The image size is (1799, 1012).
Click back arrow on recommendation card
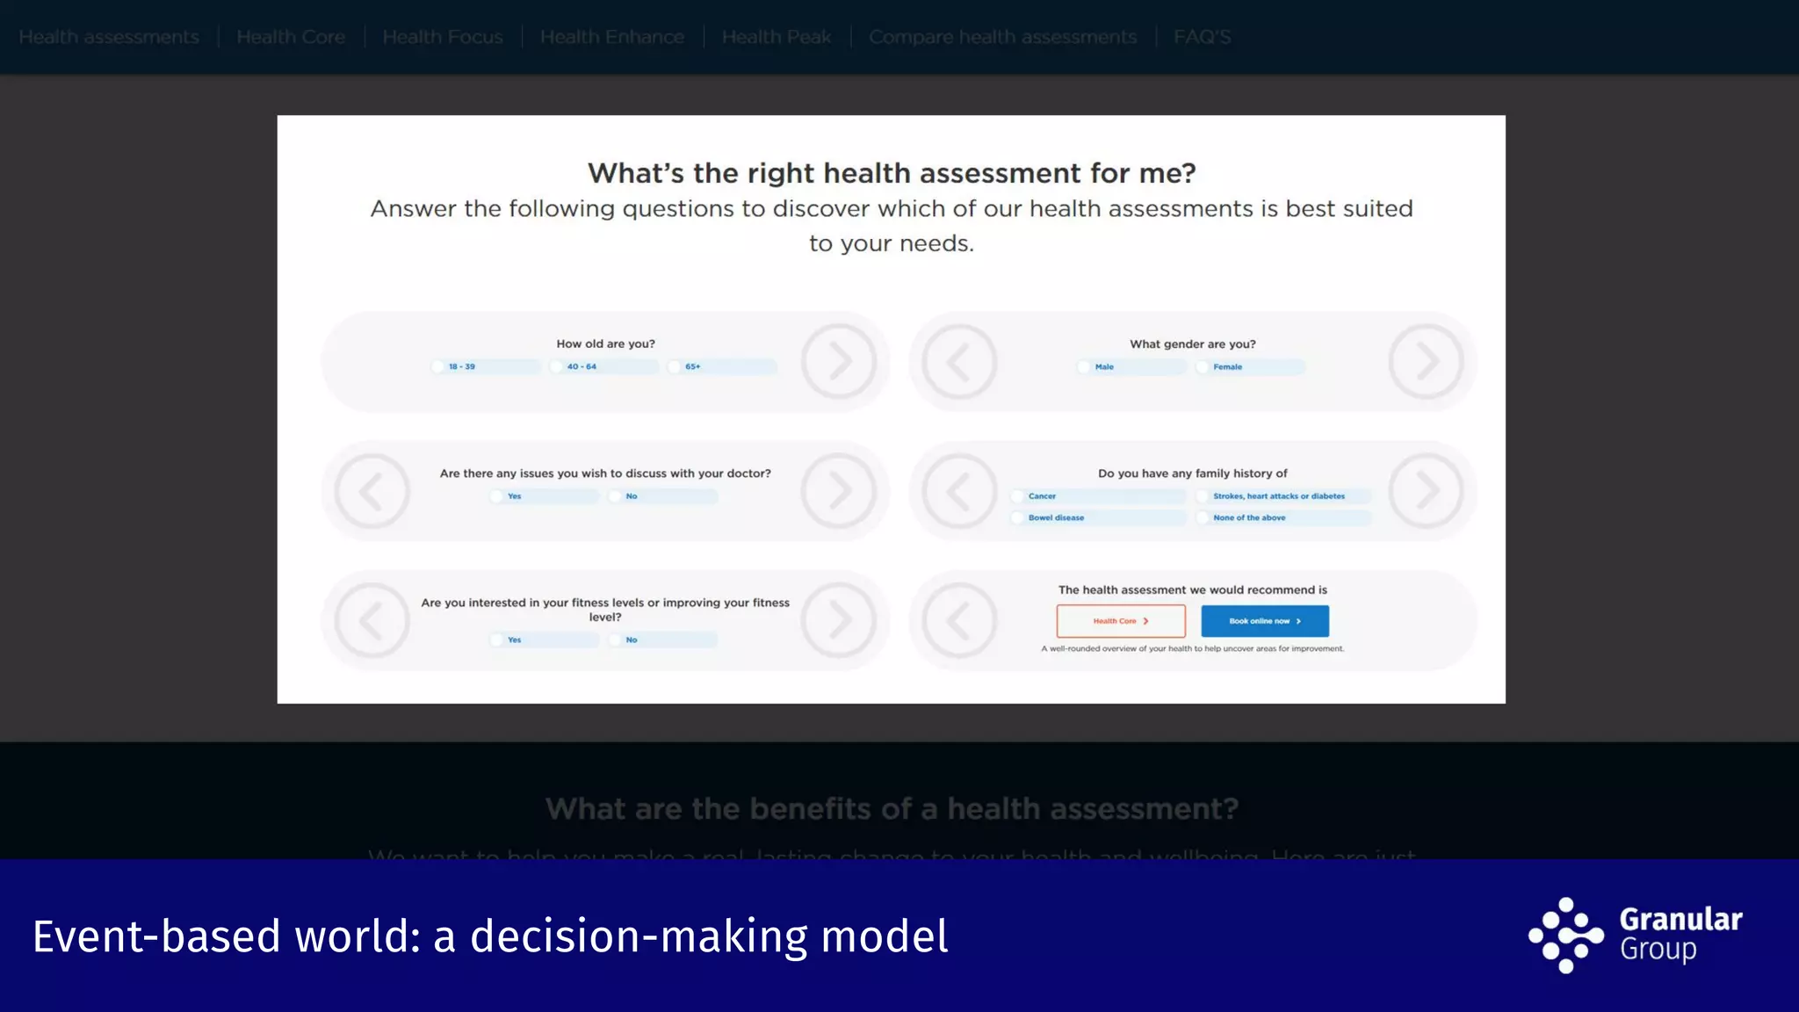[959, 620]
